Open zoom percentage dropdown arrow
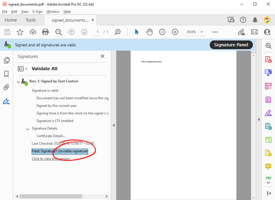The height and width of the screenshot is (200, 275). (x=202, y=32)
